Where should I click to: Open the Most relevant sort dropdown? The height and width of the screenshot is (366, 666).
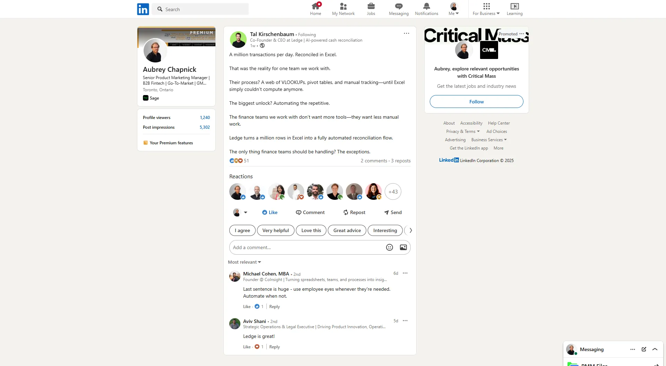pyautogui.click(x=244, y=262)
